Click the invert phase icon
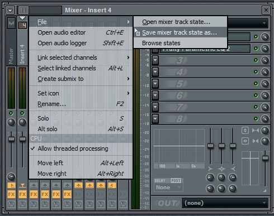 click(245, 130)
